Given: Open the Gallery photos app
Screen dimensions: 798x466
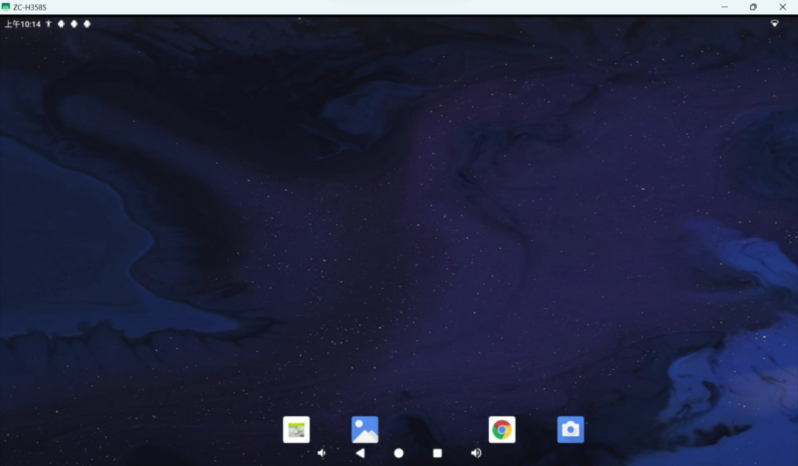Looking at the screenshot, I should click(x=364, y=430).
